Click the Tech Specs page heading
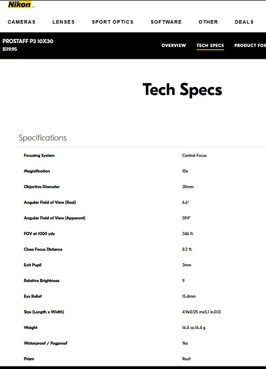This screenshot has height=369, width=266. (x=182, y=90)
